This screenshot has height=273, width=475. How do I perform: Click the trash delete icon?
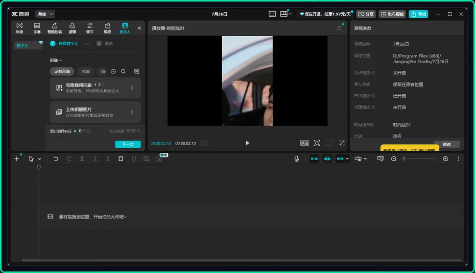pos(121,158)
